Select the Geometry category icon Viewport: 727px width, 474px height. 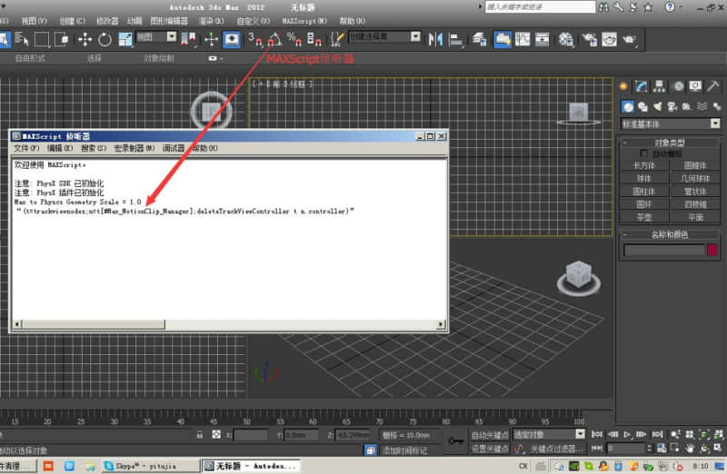pos(628,107)
